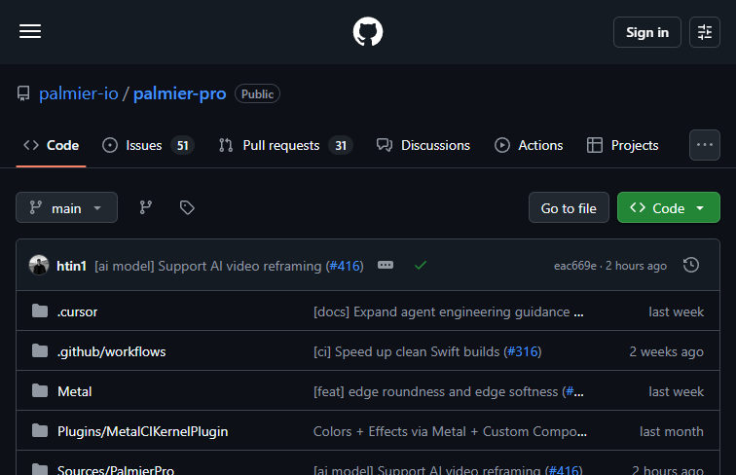Open the Actions tab
Screen dimensions: 736x475
click(529, 145)
